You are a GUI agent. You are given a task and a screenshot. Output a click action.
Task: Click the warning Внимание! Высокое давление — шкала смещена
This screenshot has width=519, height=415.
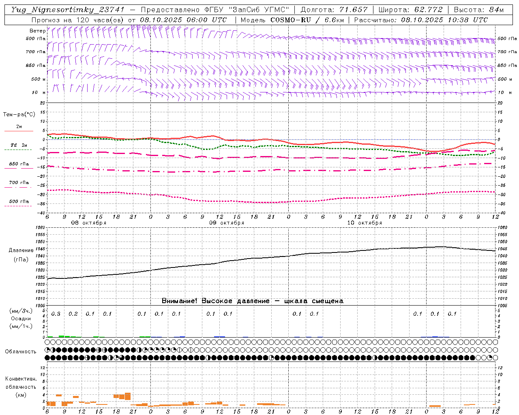coord(253,301)
